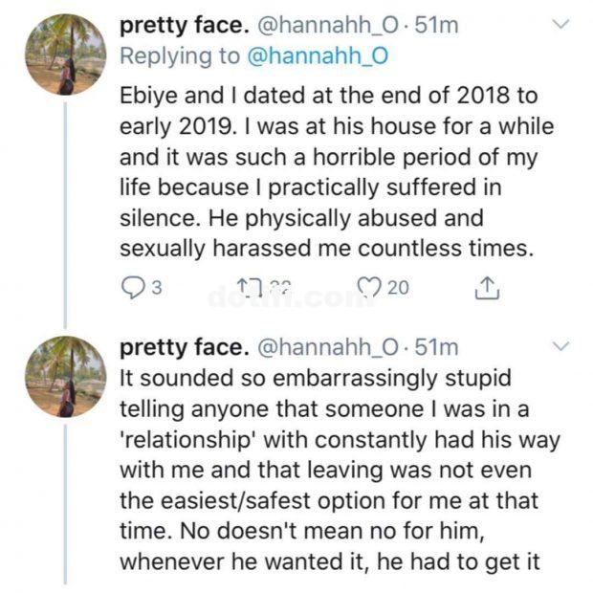
Task: Open the @hannahh_O link after Replying to
Action: tap(318, 56)
